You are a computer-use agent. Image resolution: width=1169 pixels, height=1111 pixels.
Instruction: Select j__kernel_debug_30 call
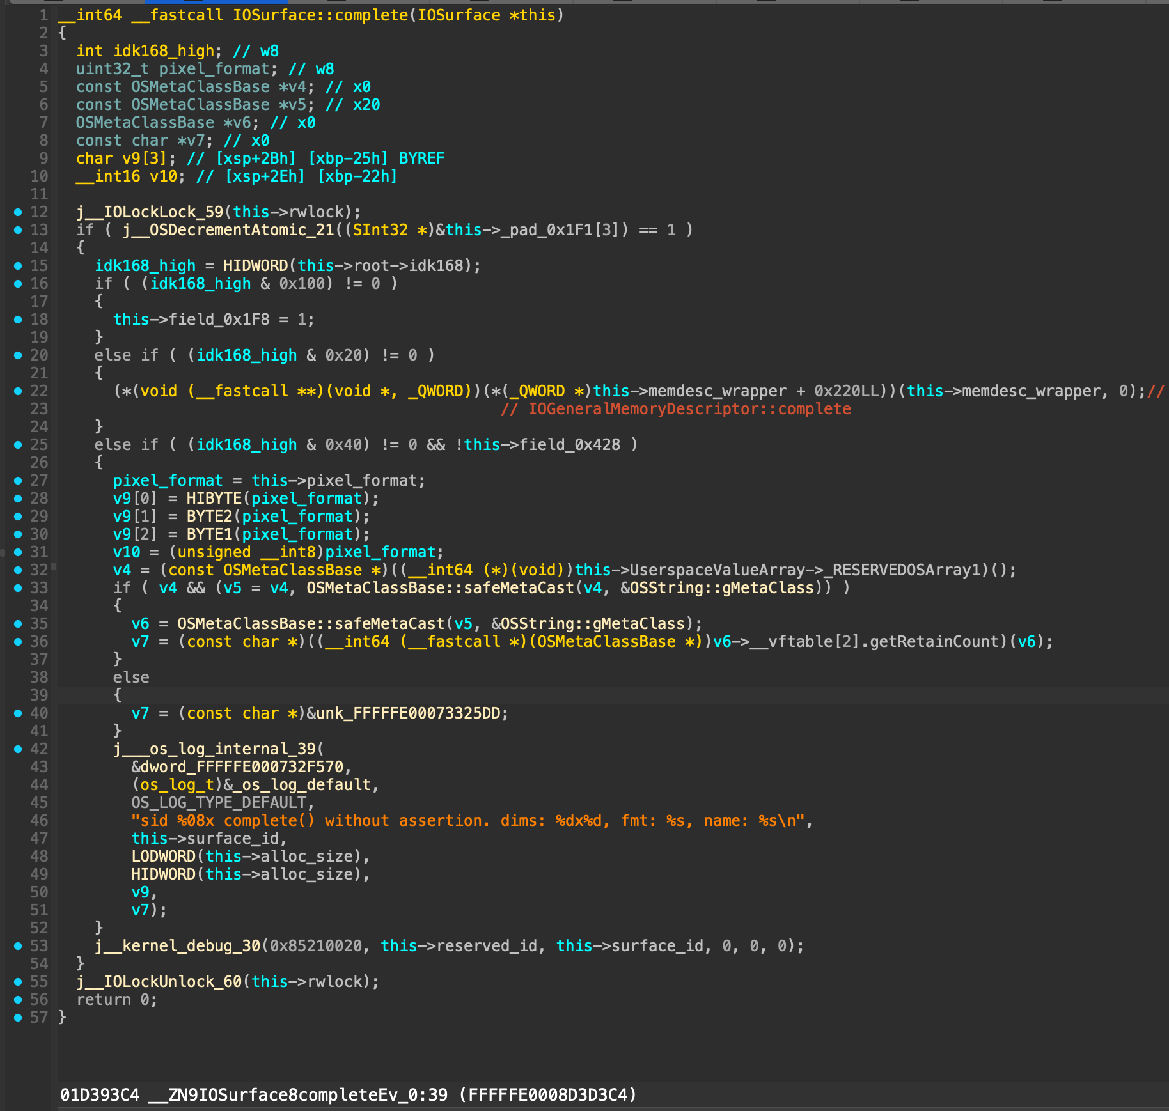click(x=177, y=946)
